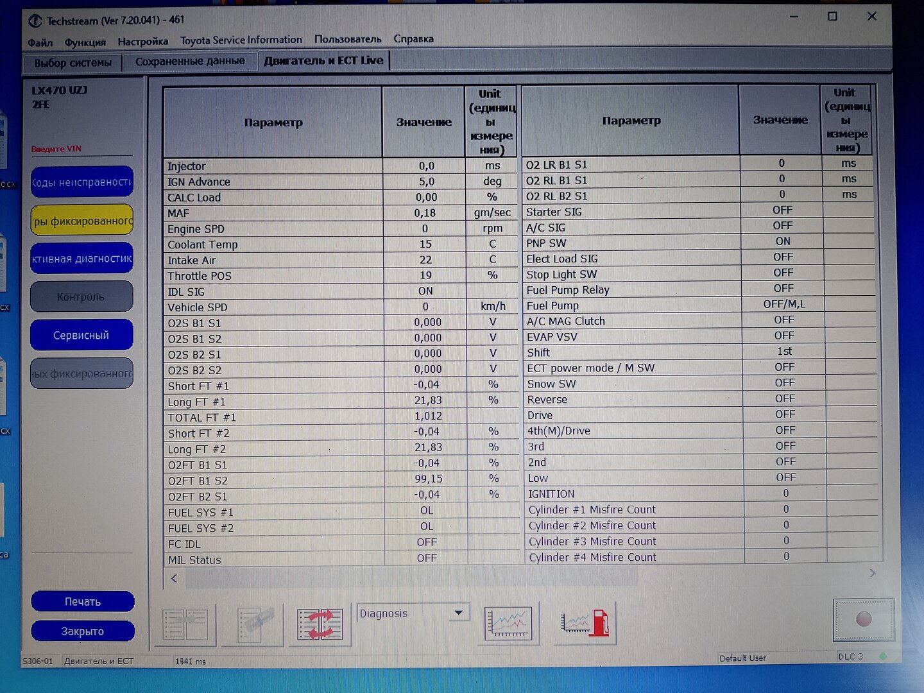Click the Контроль button

pos(81,296)
